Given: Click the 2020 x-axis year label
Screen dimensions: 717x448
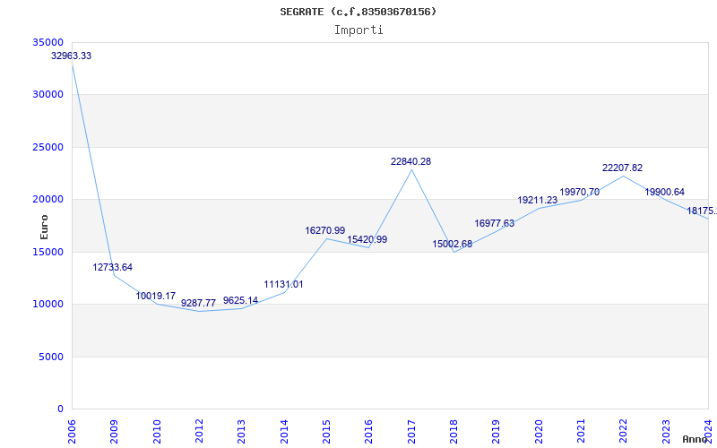Looking at the screenshot, I should pos(539,432).
